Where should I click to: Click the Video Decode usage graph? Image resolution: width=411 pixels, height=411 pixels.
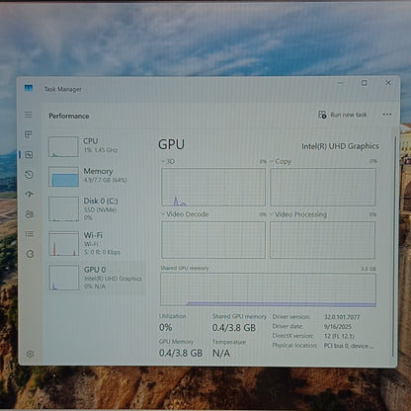coord(213,240)
